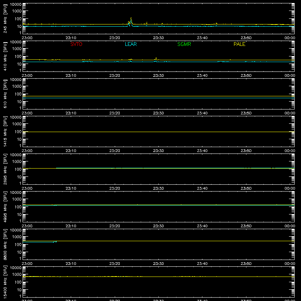Click the small yellow spike near 23:27 at 245 MHz

147,23
